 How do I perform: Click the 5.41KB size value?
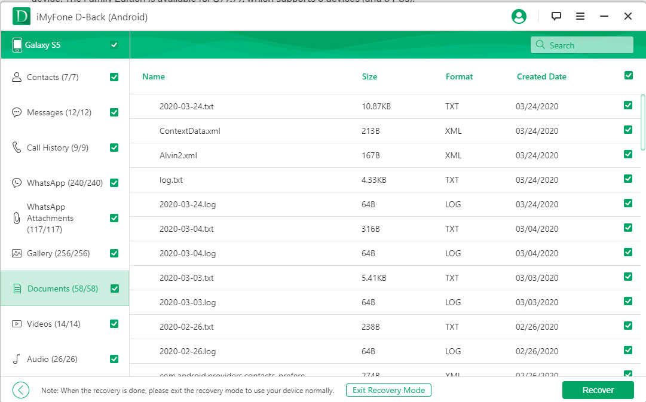tap(373, 278)
